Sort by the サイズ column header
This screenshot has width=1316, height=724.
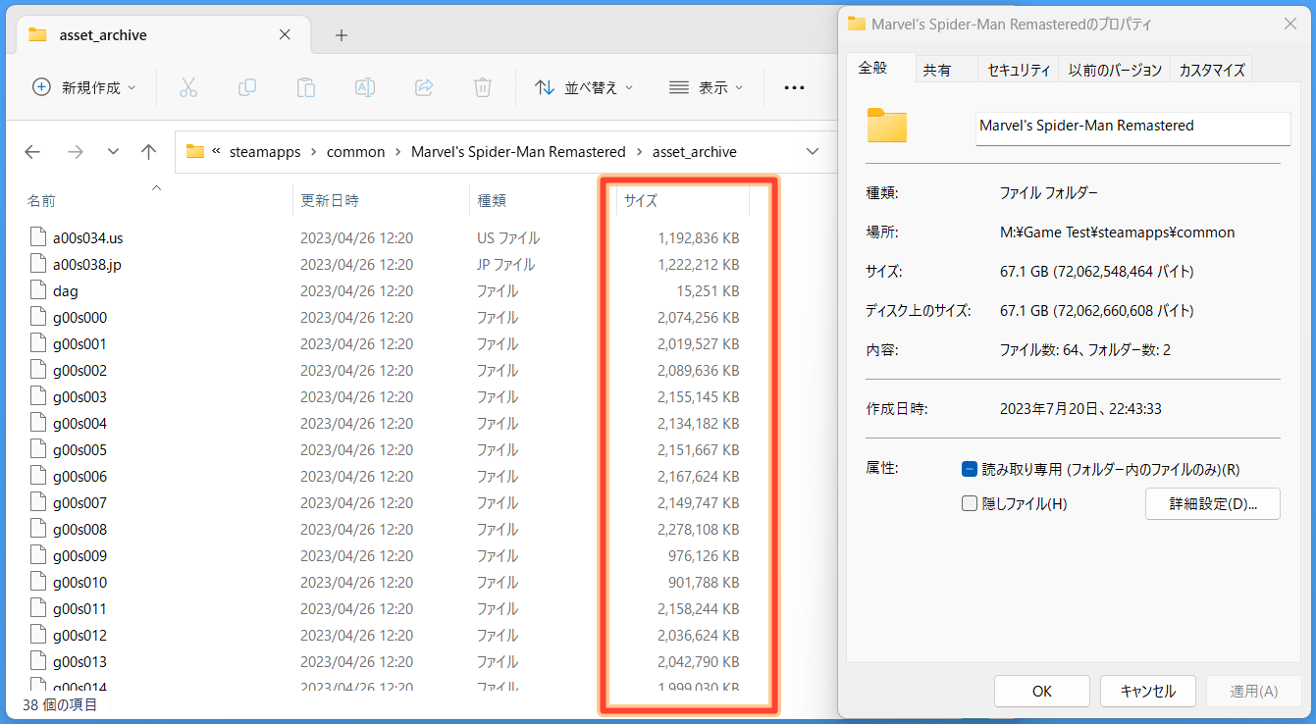[x=641, y=201]
